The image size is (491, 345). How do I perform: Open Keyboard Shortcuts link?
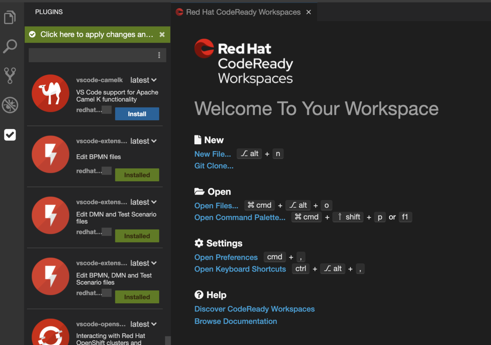pyautogui.click(x=240, y=269)
